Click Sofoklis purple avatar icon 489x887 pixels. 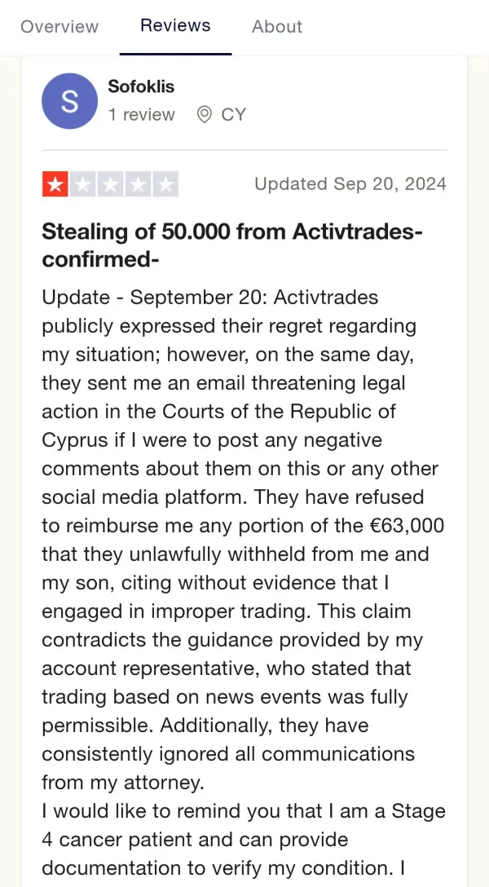pos(69,101)
